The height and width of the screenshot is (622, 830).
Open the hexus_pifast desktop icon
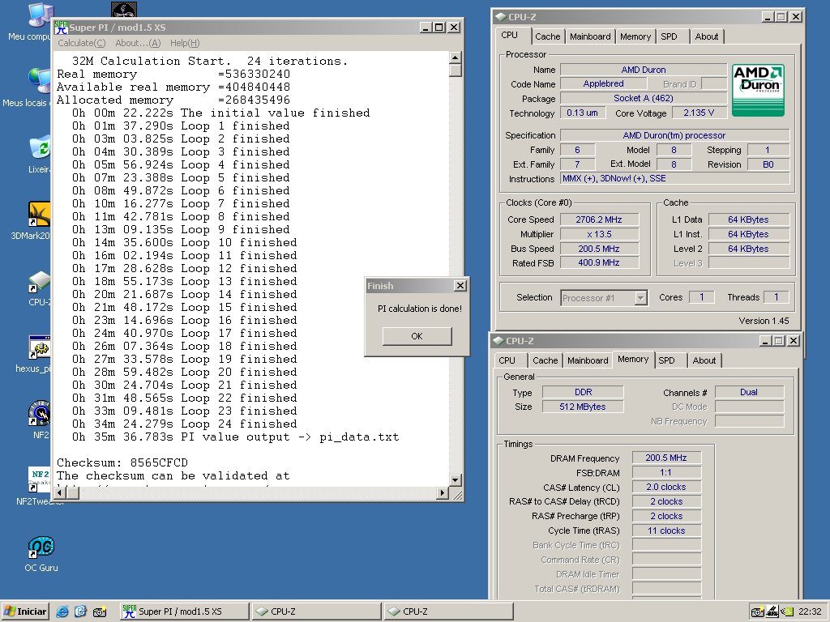pos(40,347)
